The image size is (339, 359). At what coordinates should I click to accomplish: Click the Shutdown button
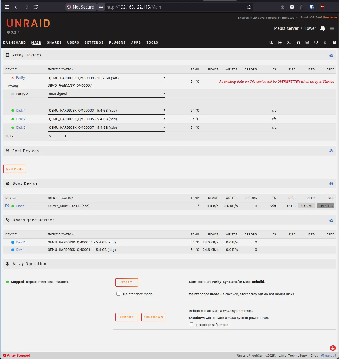[x=153, y=317]
